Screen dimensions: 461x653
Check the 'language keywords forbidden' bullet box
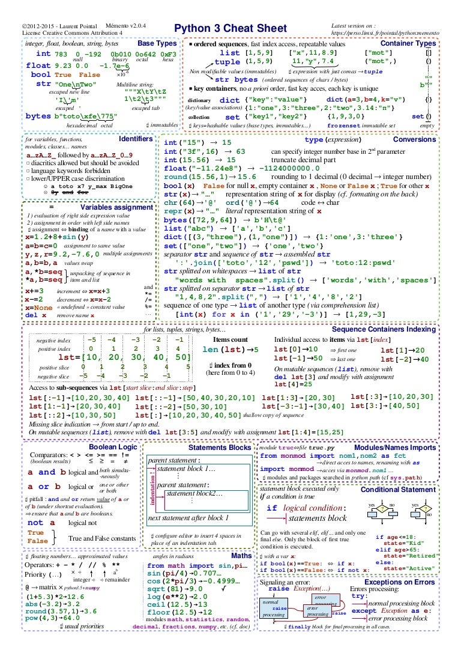pos(28,170)
